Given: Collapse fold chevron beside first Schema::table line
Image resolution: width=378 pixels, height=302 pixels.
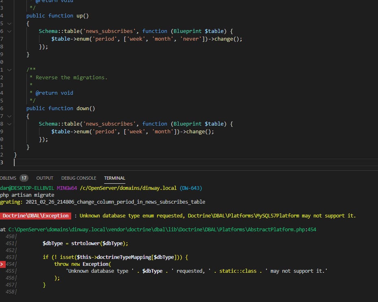Looking at the screenshot, I should tap(9, 31).
